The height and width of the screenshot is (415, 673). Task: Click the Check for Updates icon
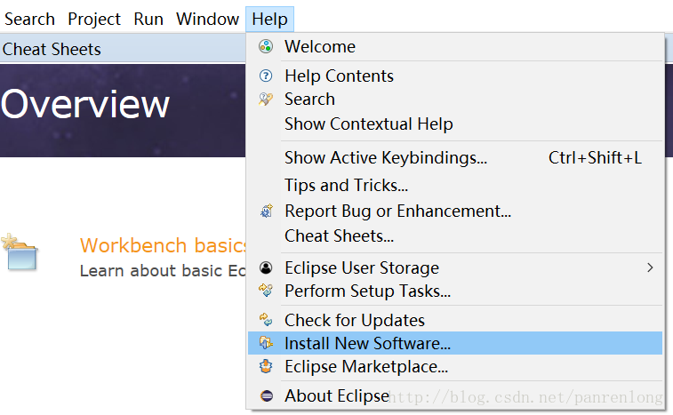[266, 320]
